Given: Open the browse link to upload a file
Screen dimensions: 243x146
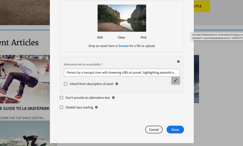Looking at the screenshot, I should click(123, 46).
